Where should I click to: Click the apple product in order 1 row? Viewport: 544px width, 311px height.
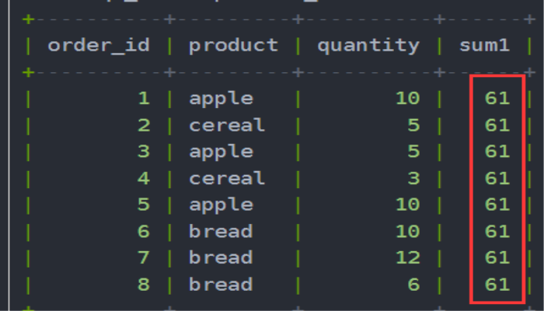tap(221, 100)
